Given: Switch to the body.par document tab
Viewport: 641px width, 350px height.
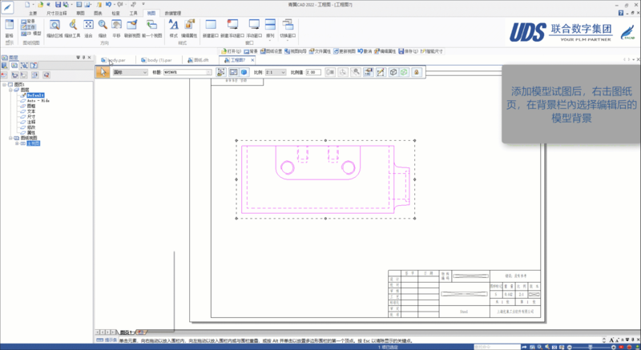Looking at the screenshot, I should coord(116,60).
